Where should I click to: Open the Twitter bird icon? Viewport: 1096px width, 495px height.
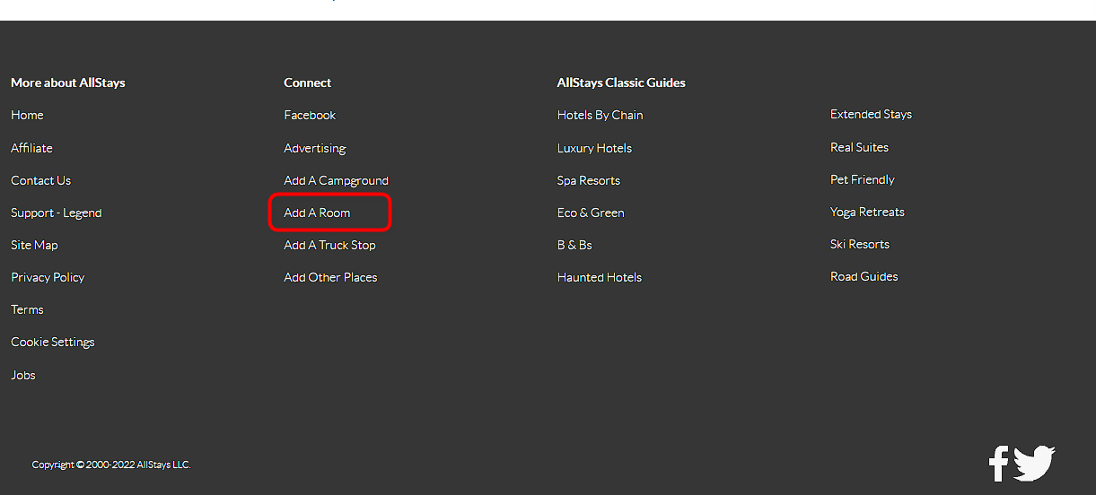pos(1034,464)
